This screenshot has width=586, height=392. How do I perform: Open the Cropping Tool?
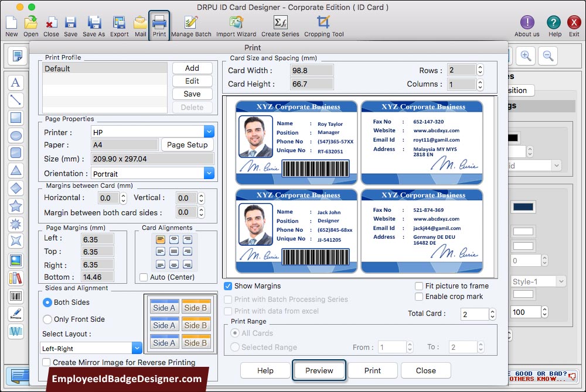[323, 26]
